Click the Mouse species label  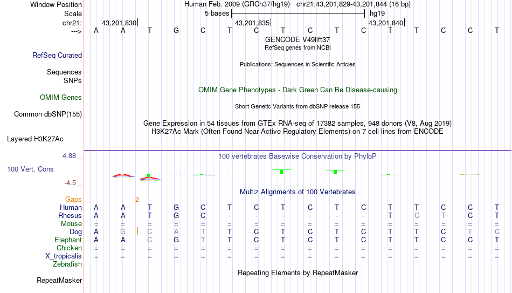pos(71,224)
